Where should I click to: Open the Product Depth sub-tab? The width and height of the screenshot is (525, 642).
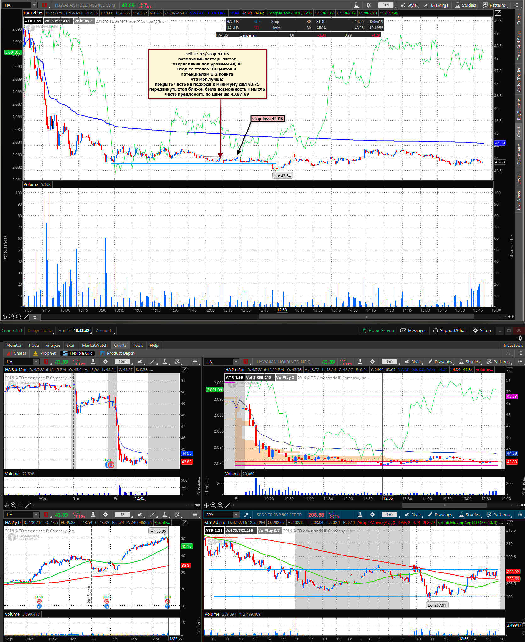pos(117,353)
